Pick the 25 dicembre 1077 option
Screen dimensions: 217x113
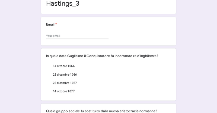point(65,83)
